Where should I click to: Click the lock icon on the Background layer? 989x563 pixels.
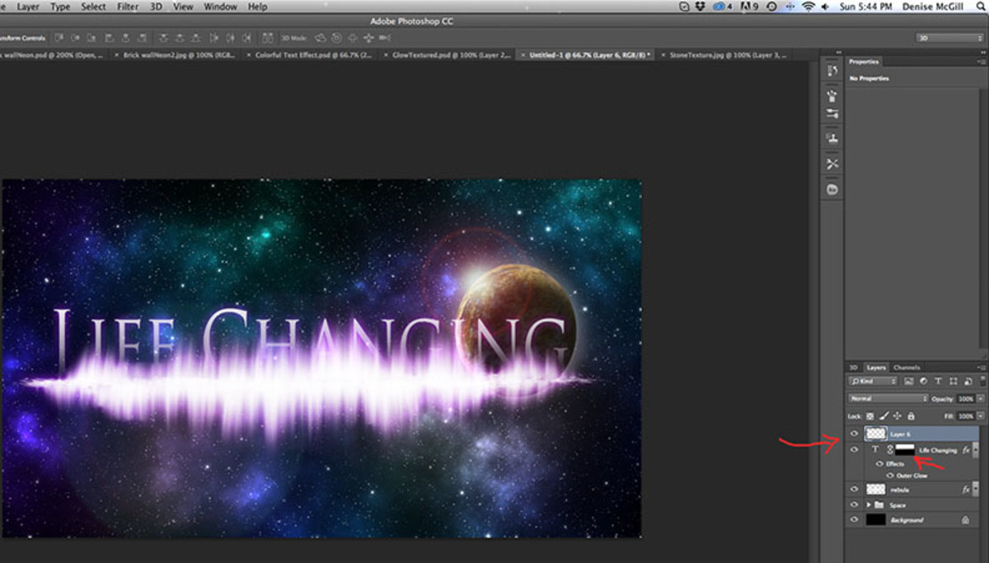(x=964, y=519)
